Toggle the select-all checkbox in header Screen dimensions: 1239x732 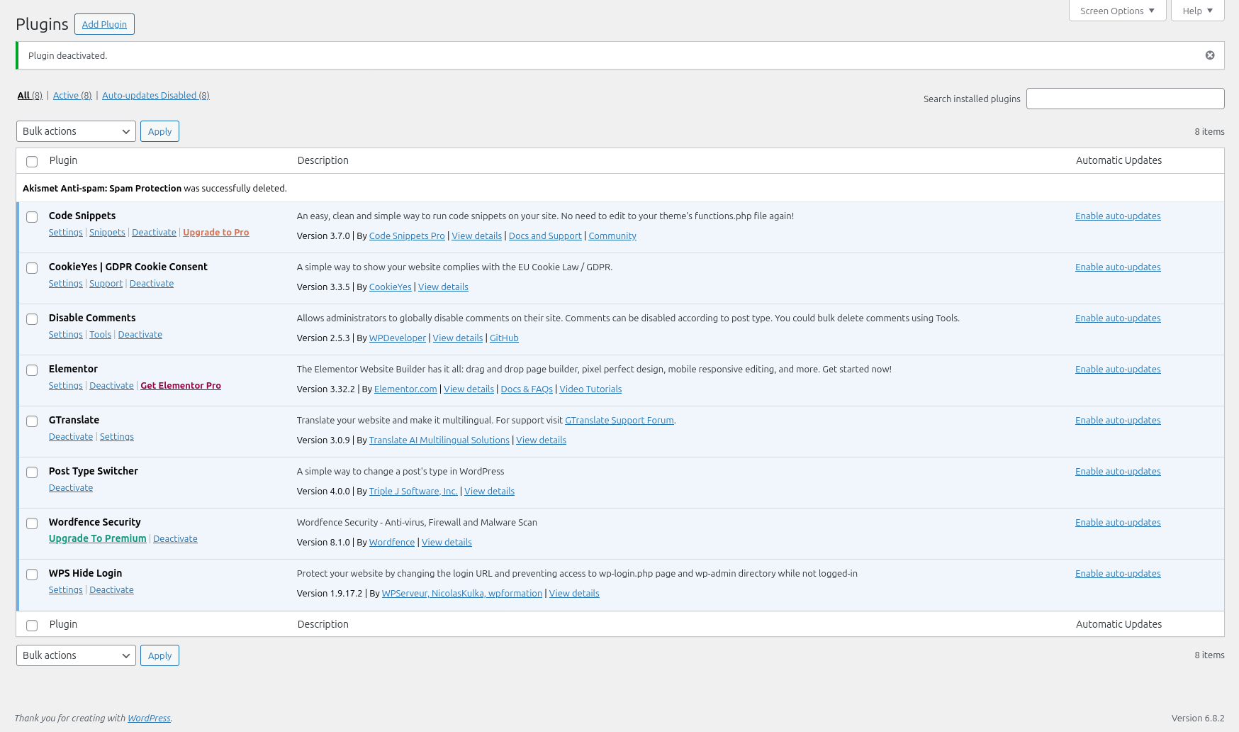[x=32, y=162]
